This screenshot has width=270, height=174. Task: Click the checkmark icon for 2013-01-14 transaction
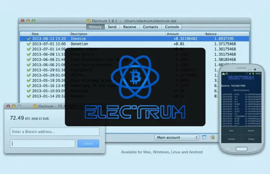[29, 96]
